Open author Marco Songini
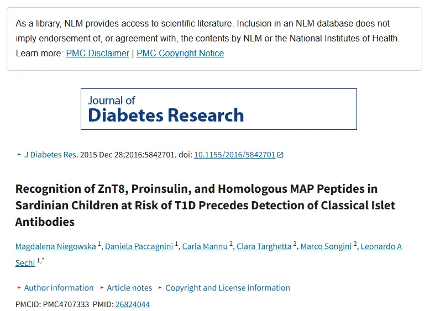This screenshot has width=430, height=311. pyautogui.click(x=326, y=246)
